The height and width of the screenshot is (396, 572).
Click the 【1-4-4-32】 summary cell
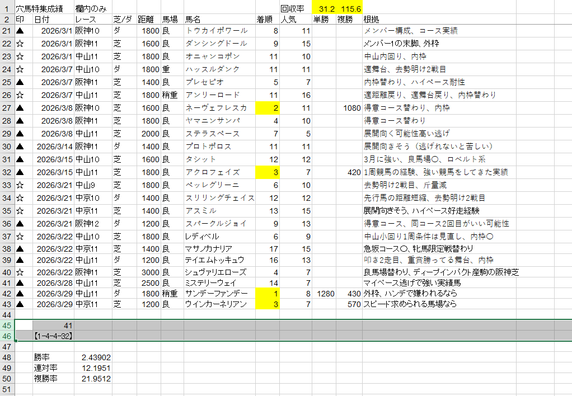pyautogui.click(x=53, y=336)
